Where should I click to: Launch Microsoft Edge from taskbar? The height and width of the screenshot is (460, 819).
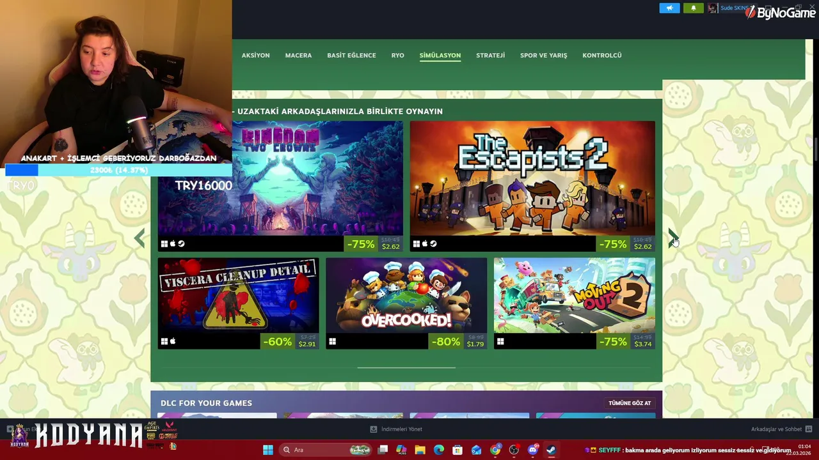438,450
